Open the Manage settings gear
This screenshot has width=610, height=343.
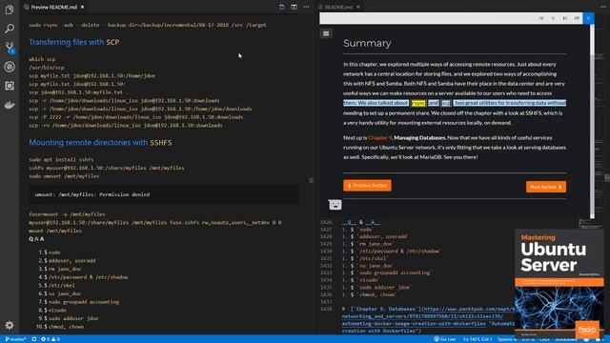(x=10, y=325)
